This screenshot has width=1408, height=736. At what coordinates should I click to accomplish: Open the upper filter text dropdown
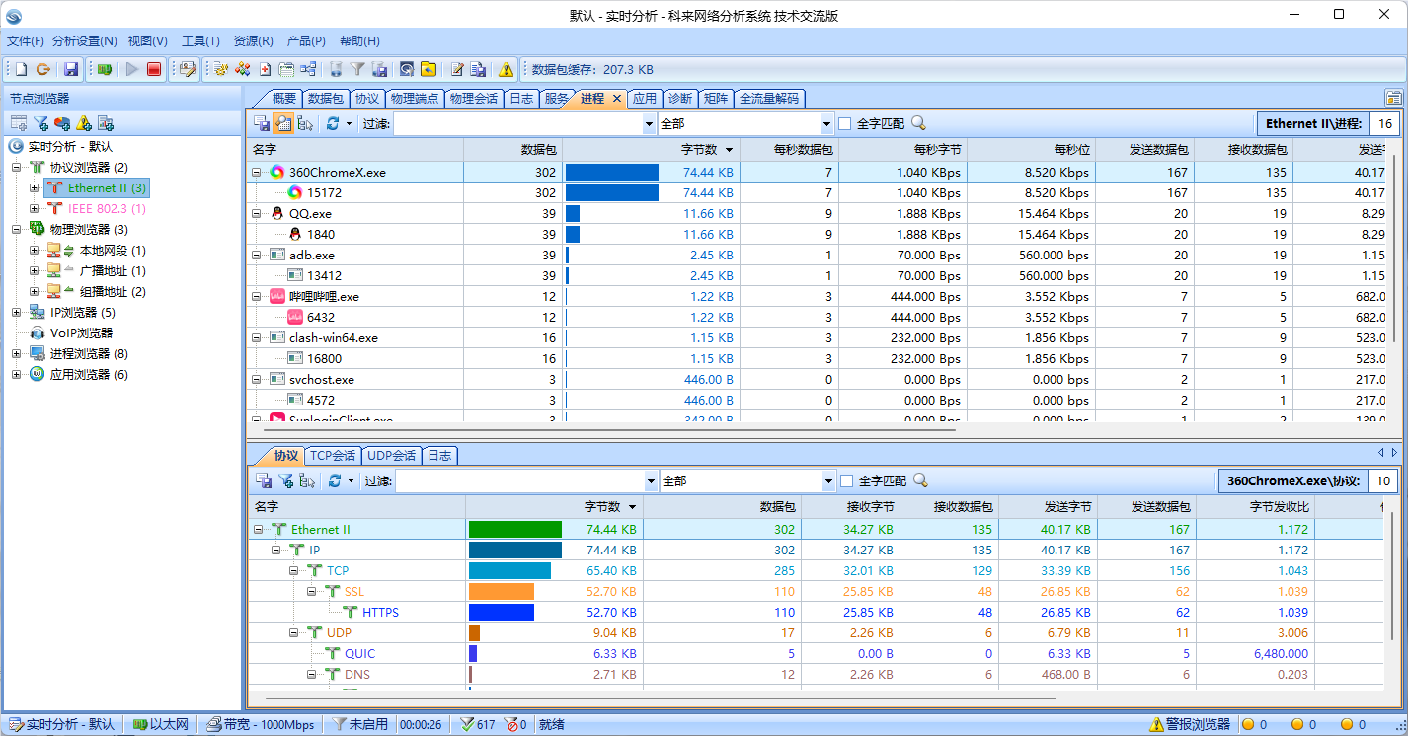tap(649, 123)
